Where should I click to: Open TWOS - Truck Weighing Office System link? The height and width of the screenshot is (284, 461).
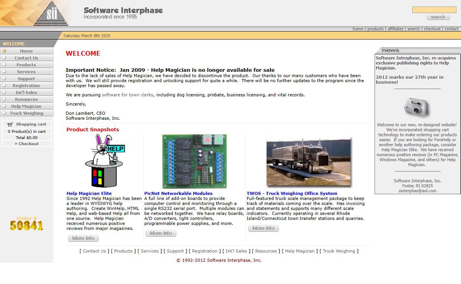(x=292, y=193)
